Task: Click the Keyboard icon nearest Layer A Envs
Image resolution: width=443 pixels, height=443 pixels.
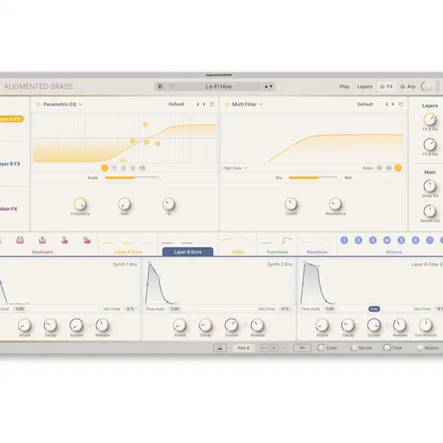Action: coord(87,240)
